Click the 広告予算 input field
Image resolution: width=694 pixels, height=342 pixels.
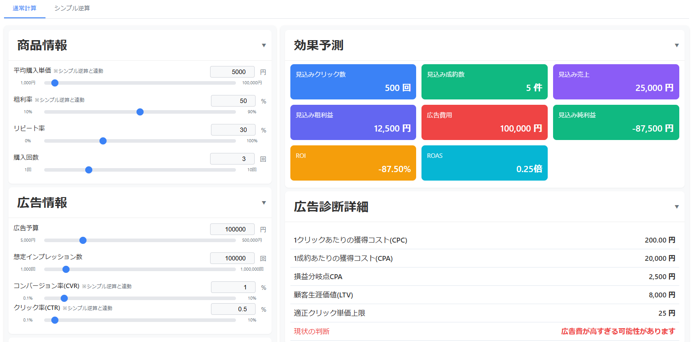pos(232,229)
